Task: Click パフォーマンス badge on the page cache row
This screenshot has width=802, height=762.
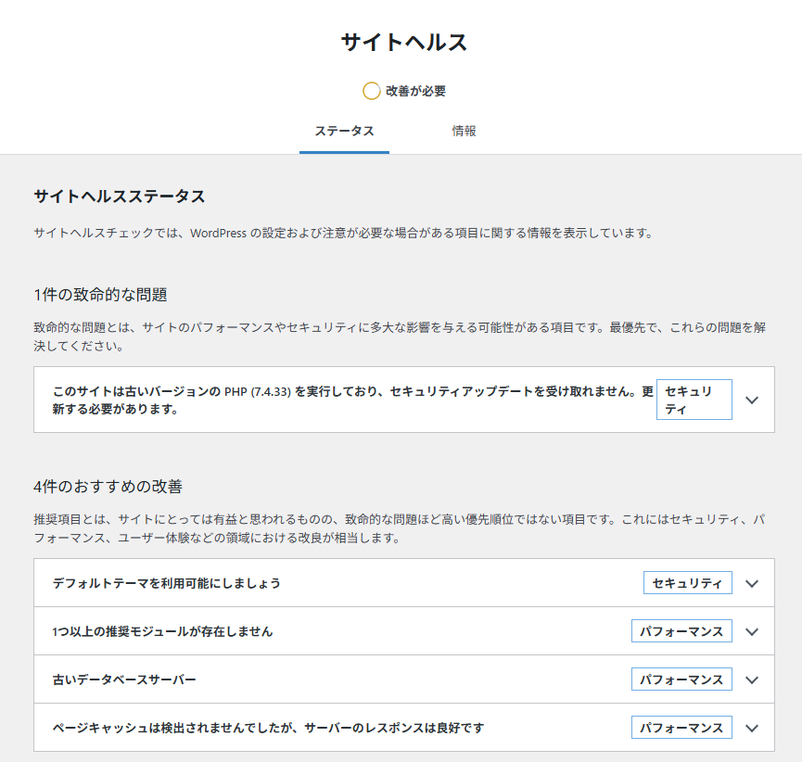Action: [x=681, y=728]
